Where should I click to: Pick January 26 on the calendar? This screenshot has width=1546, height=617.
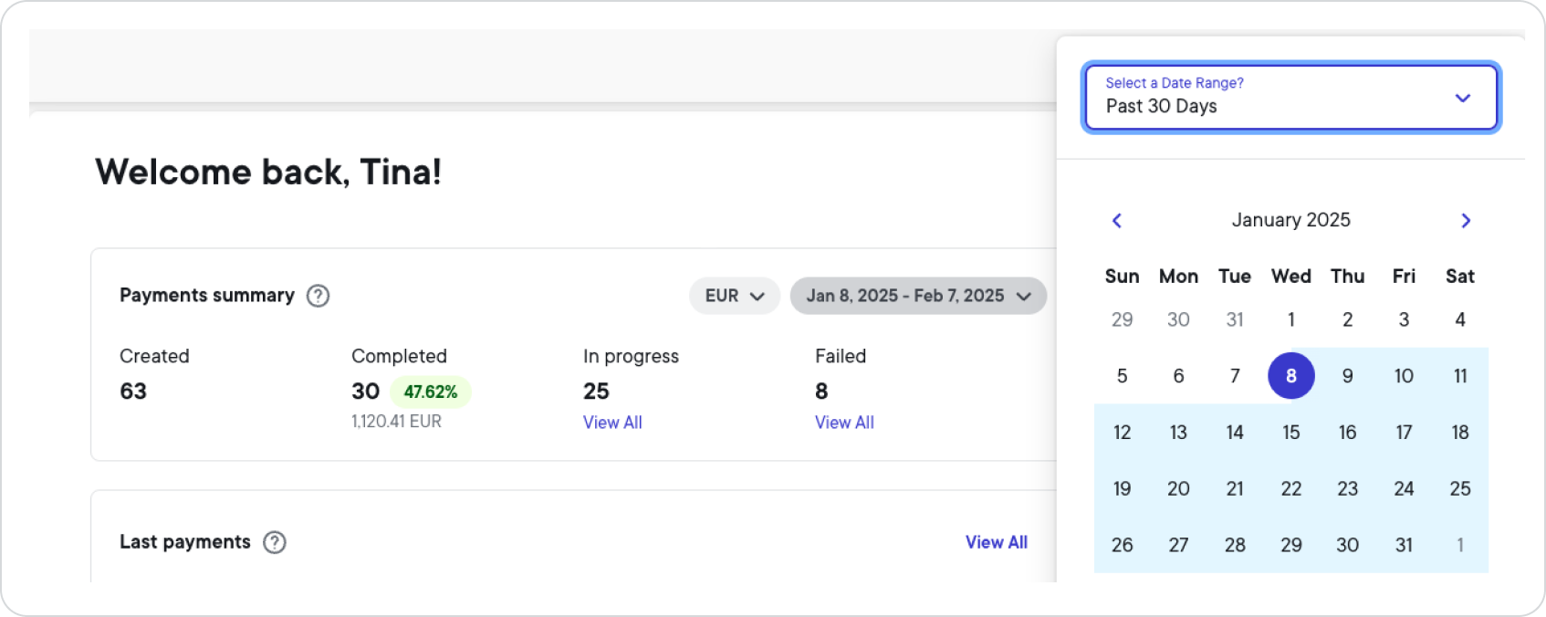coord(1122,545)
